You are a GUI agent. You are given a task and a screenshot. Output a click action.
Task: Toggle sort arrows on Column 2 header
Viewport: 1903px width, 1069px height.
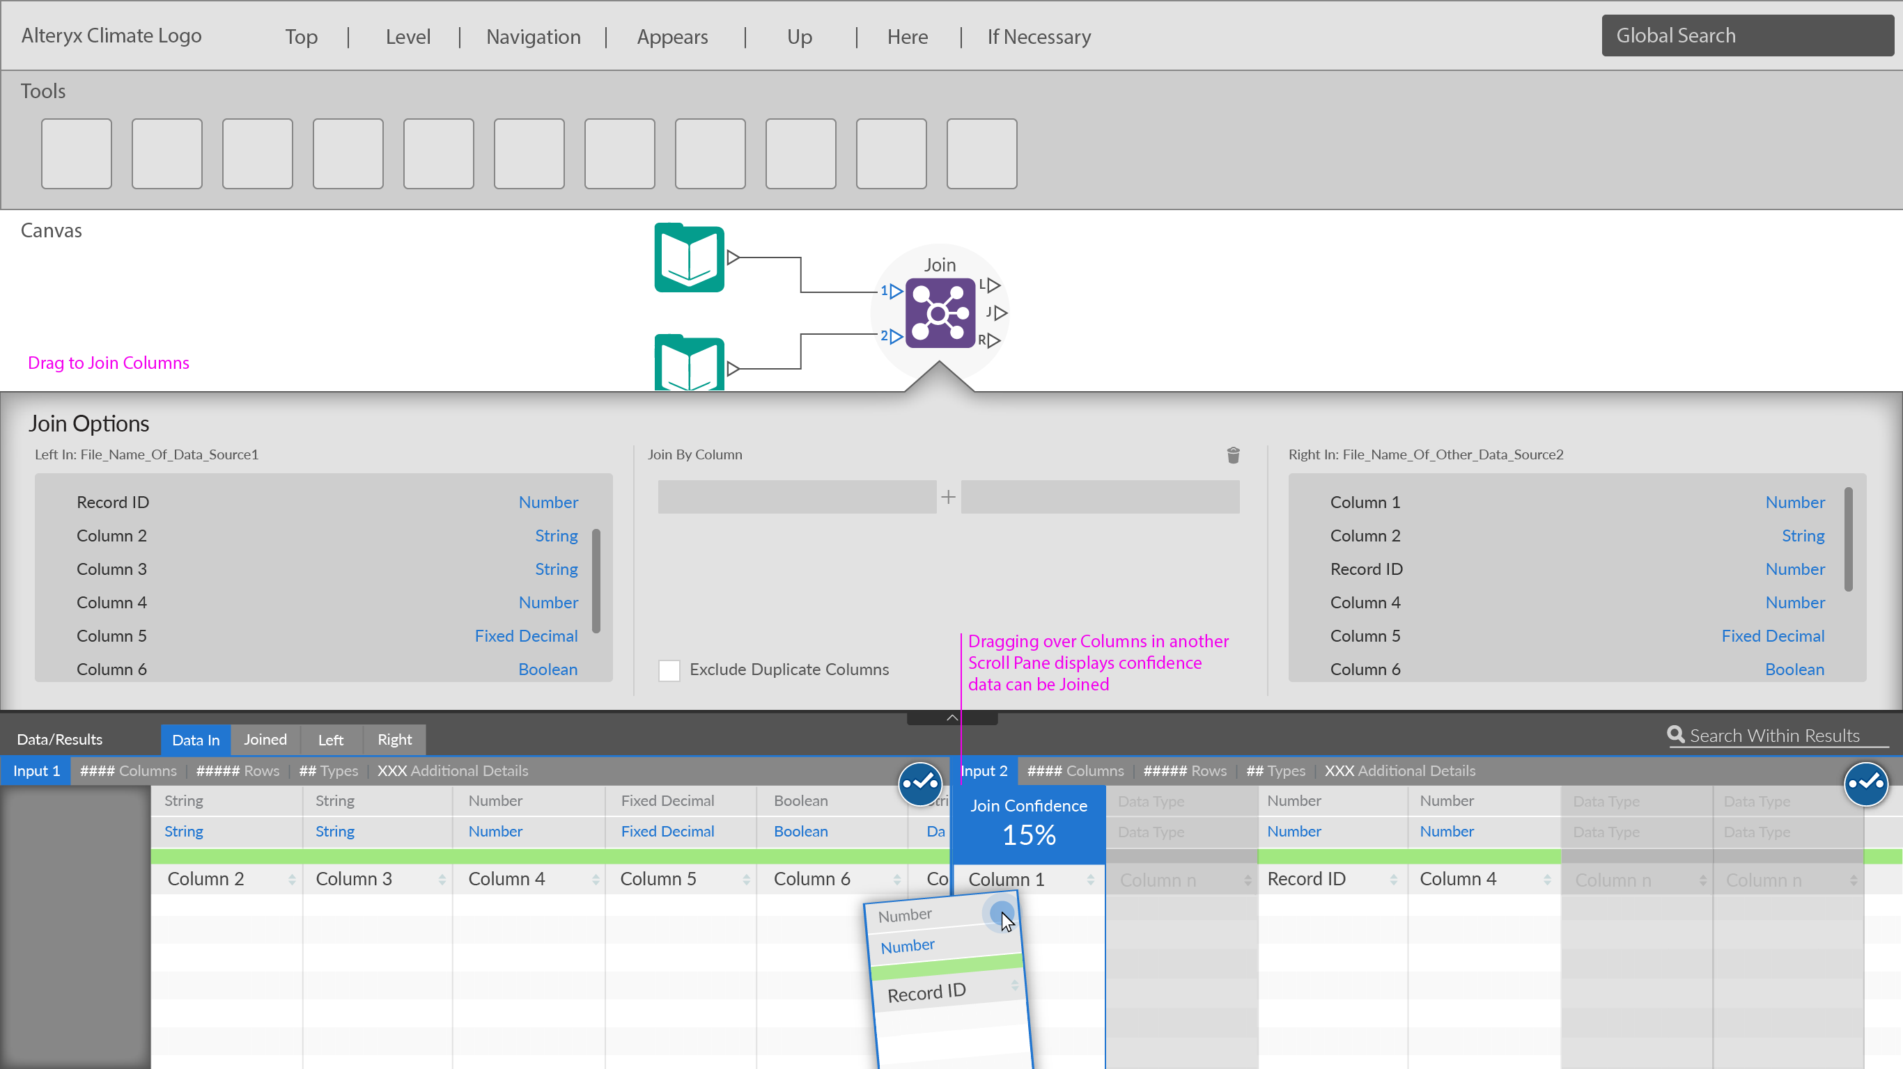pos(292,879)
